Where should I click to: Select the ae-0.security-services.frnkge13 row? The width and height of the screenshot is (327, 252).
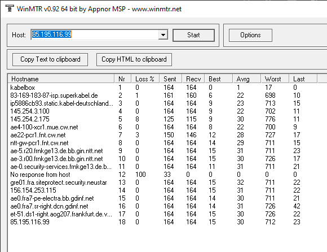(163, 167)
